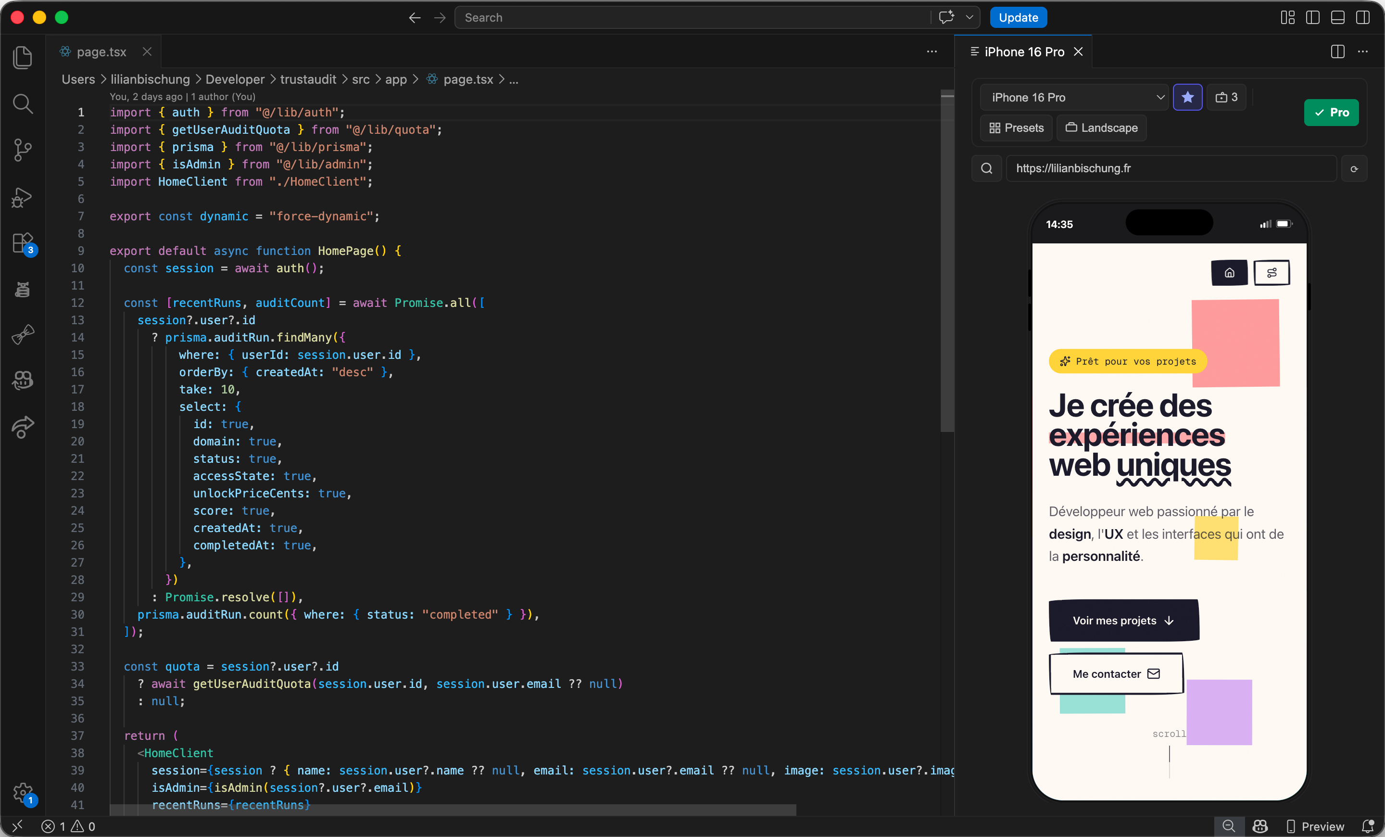Click the blue Update button
This screenshot has height=837, width=1385.
pos(1018,17)
